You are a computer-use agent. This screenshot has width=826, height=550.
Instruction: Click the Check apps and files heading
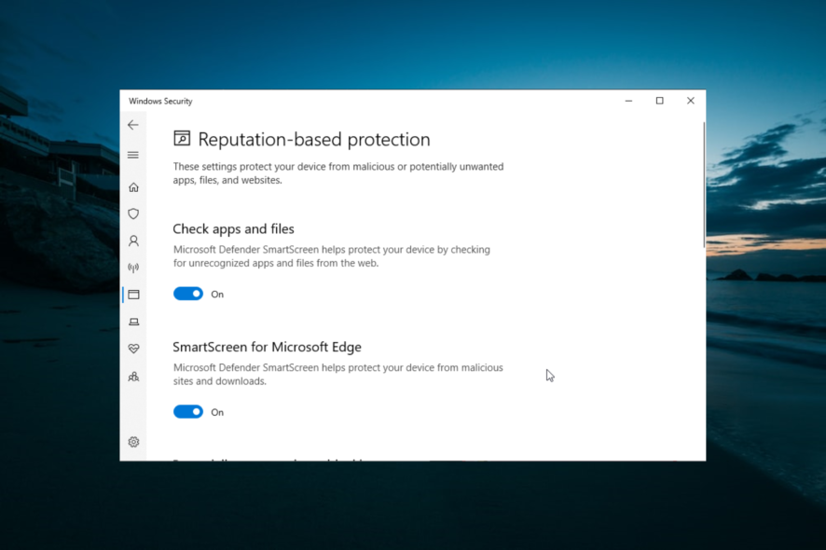pyautogui.click(x=233, y=229)
